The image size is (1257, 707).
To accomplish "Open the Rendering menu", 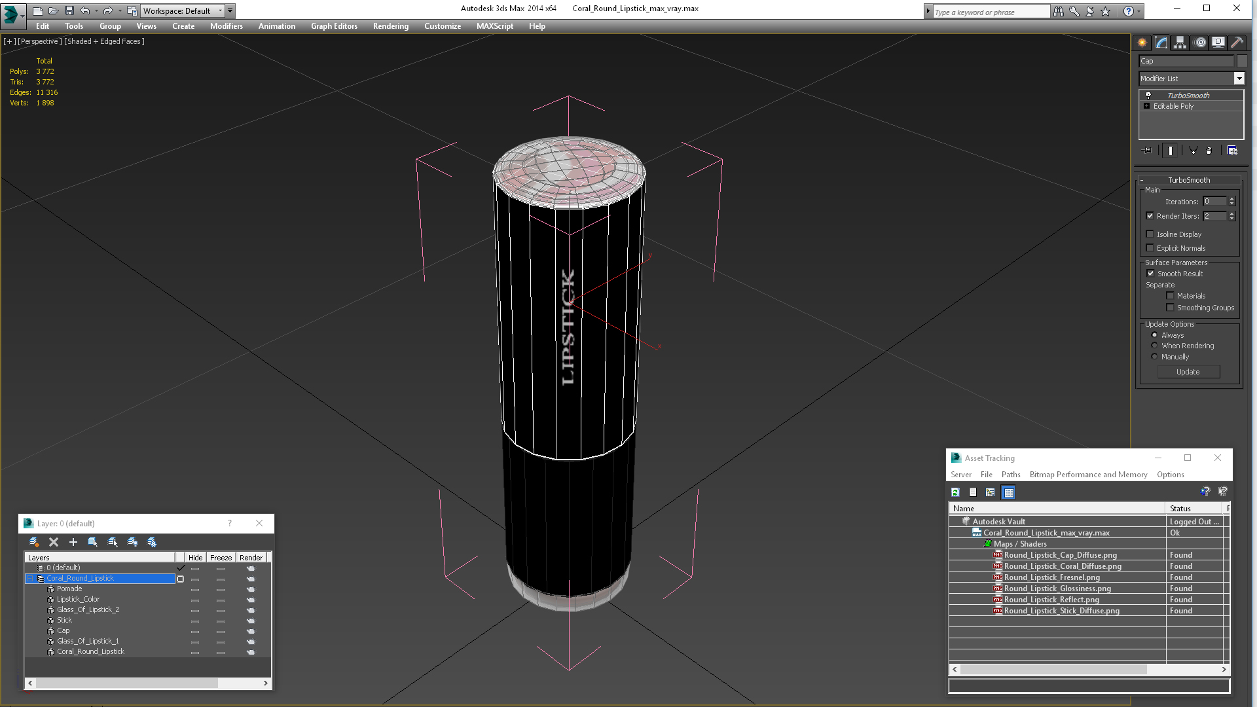I will tap(390, 26).
